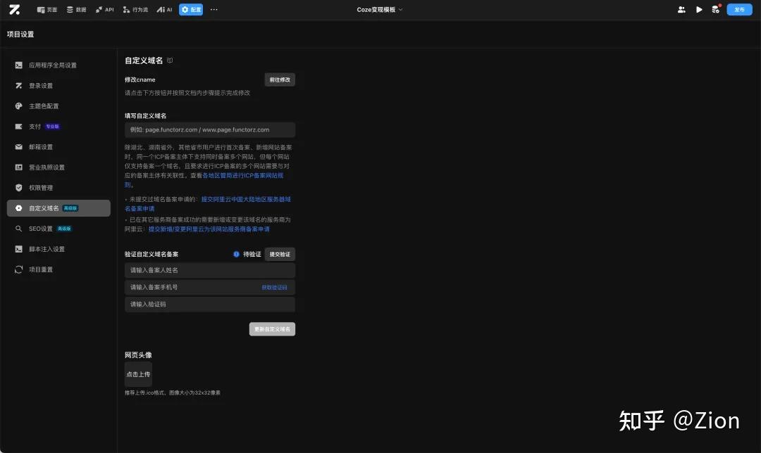Click the 前往修改 button for cname
This screenshot has width=761, height=453.
pos(280,79)
